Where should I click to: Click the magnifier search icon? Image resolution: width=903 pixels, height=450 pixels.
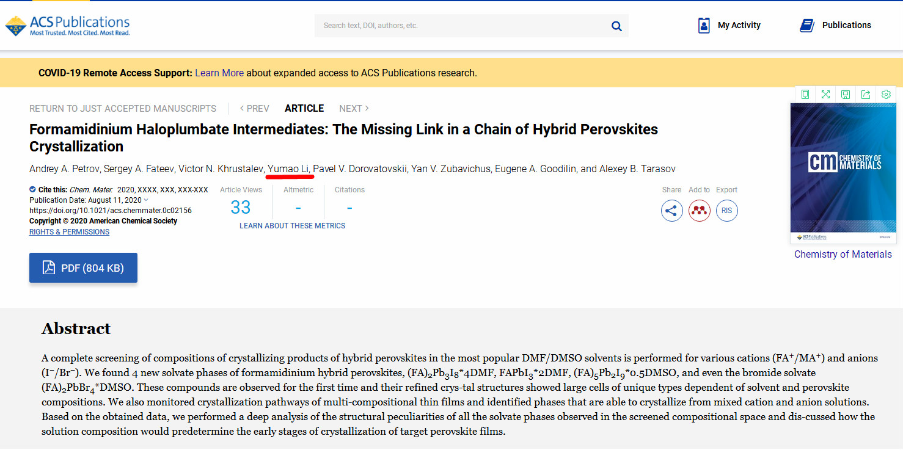coord(616,26)
